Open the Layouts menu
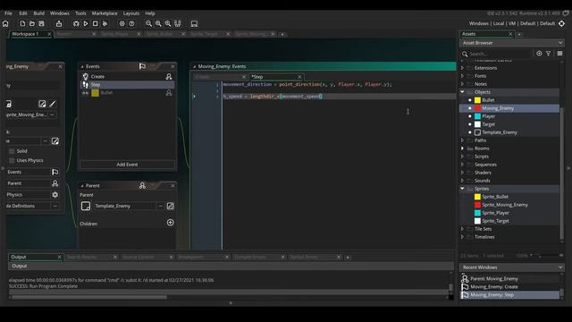The height and width of the screenshot is (322, 572). pos(131,13)
